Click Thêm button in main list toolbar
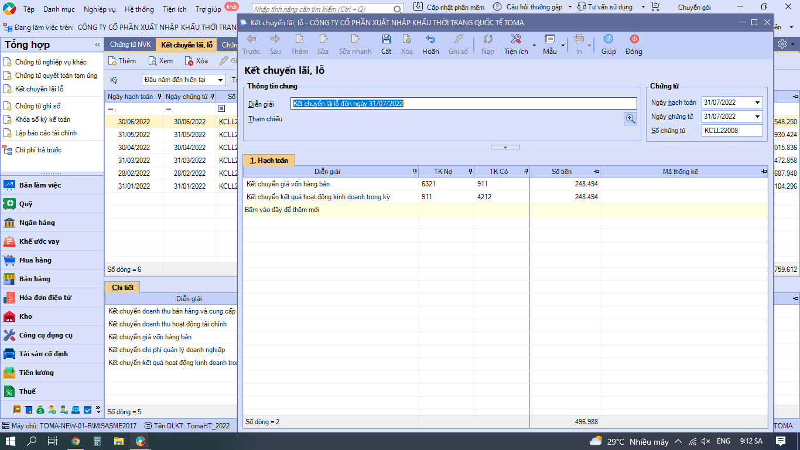800x450 pixels. [x=122, y=61]
